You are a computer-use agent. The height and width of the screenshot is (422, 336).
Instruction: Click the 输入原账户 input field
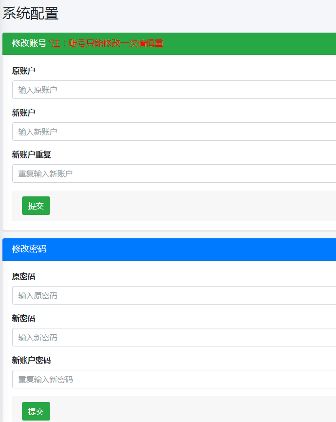coord(174,90)
